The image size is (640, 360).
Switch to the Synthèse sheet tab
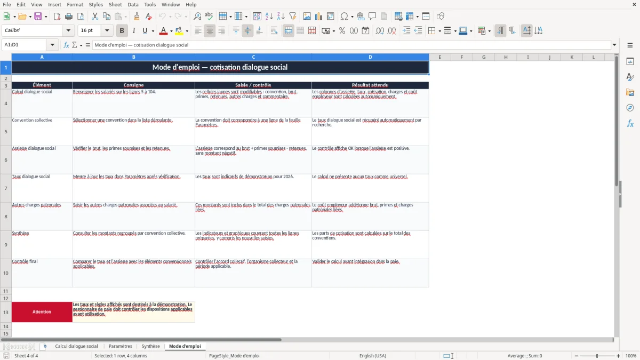[x=150, y=346]
